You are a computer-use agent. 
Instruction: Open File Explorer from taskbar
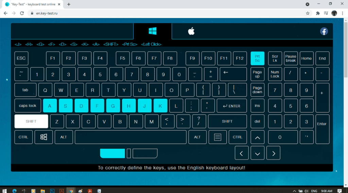click(x=42, y=191)
